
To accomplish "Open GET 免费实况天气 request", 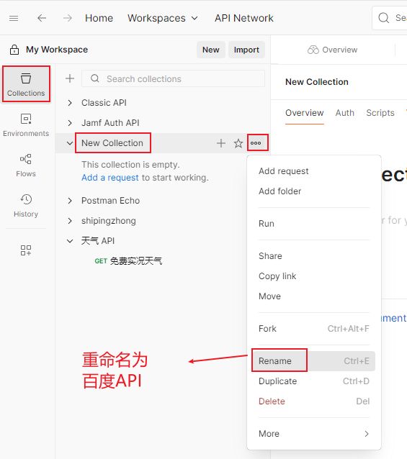I will click(128, 261).
